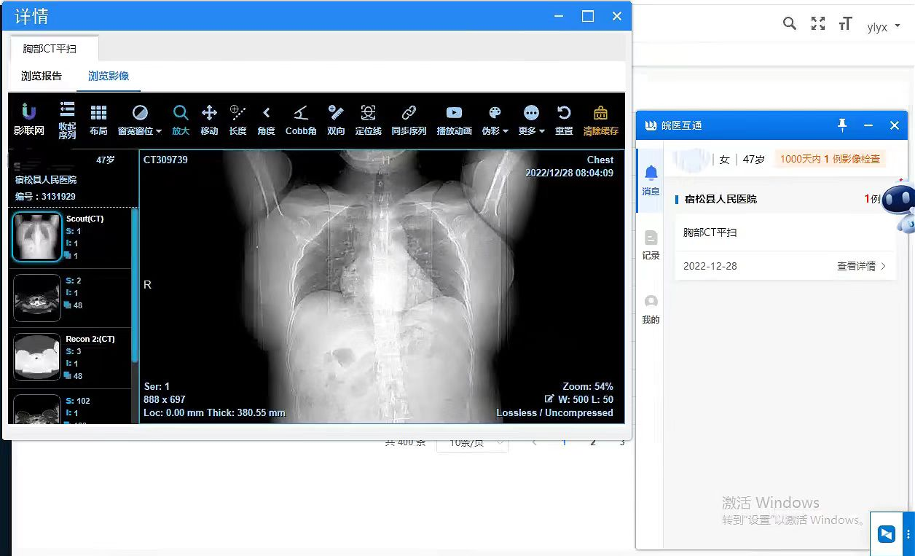Click the 2022/12/28 08:04:09 timestamp
The width and height of the screenshot is (915, 556).
(x=570, y=173)
